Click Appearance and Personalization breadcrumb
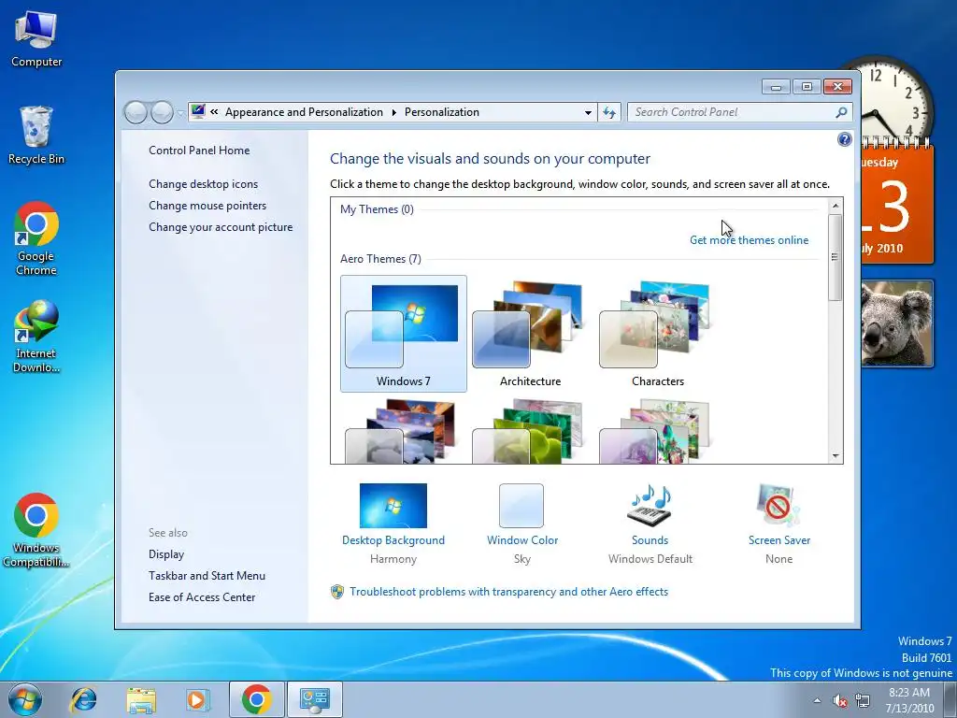 (304, 112)
